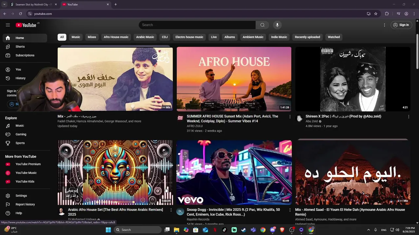Select the Indie Music chip
Viewport: 419px width, 235px height.
pos(279,37)
